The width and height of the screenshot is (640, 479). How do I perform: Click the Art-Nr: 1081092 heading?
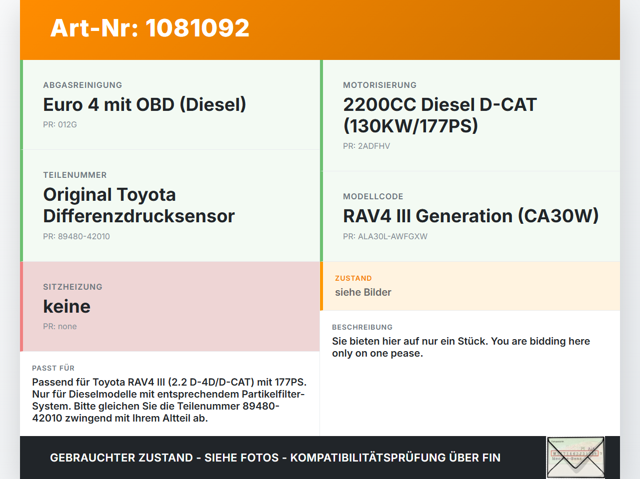point(150,28)
